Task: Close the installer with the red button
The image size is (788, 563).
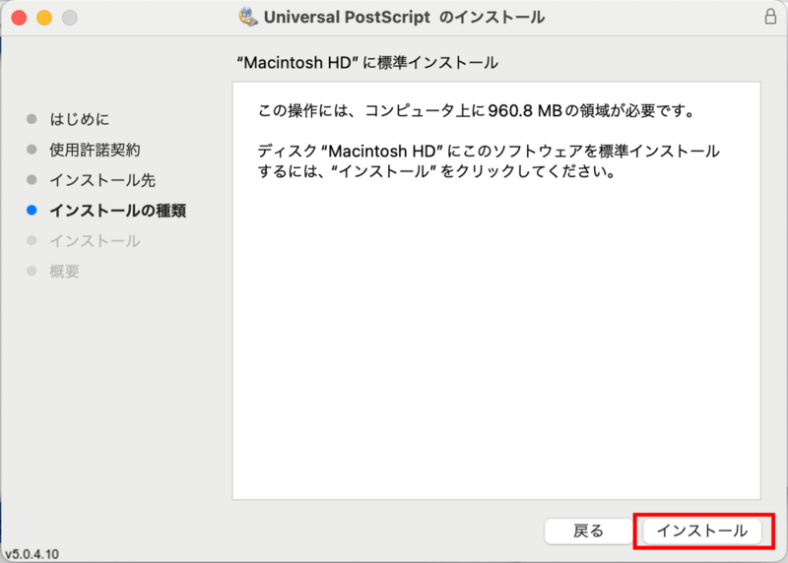Action: 20,18
